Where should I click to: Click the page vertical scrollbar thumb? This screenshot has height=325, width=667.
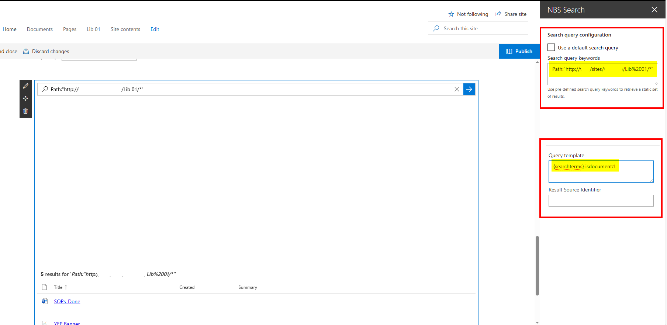click(x=537, y=266)
